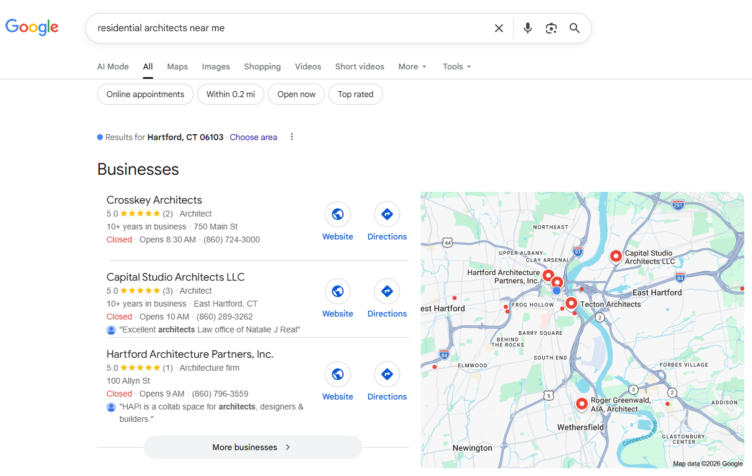Click Roger Greenwald map pin
The image size is (752, 476).
(x=581, y=404)
